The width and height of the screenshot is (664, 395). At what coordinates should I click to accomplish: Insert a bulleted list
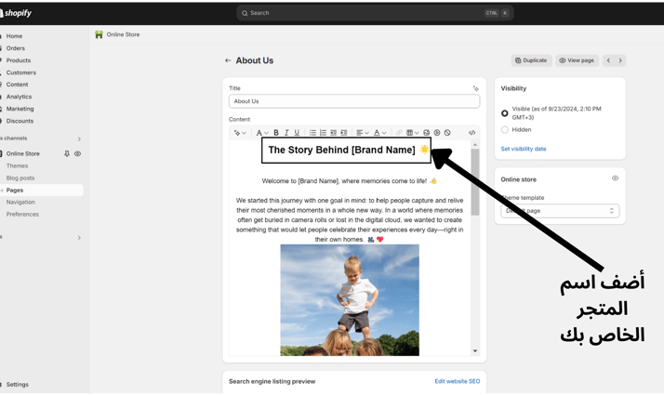(x=312, y=133)
